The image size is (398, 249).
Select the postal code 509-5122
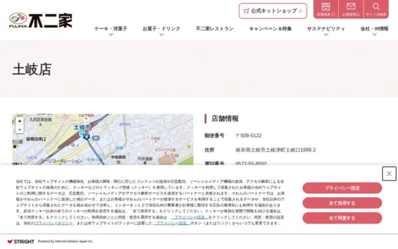[249, 135]
